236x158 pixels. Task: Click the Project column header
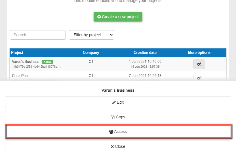point(17,53)
